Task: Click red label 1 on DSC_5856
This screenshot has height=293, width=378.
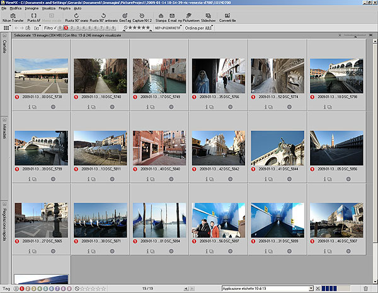Action: tap(312, 169)
